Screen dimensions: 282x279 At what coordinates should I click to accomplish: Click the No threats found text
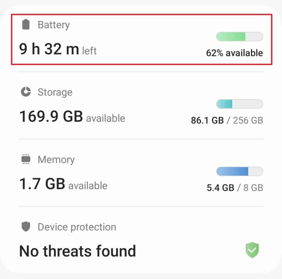[77, 250]
